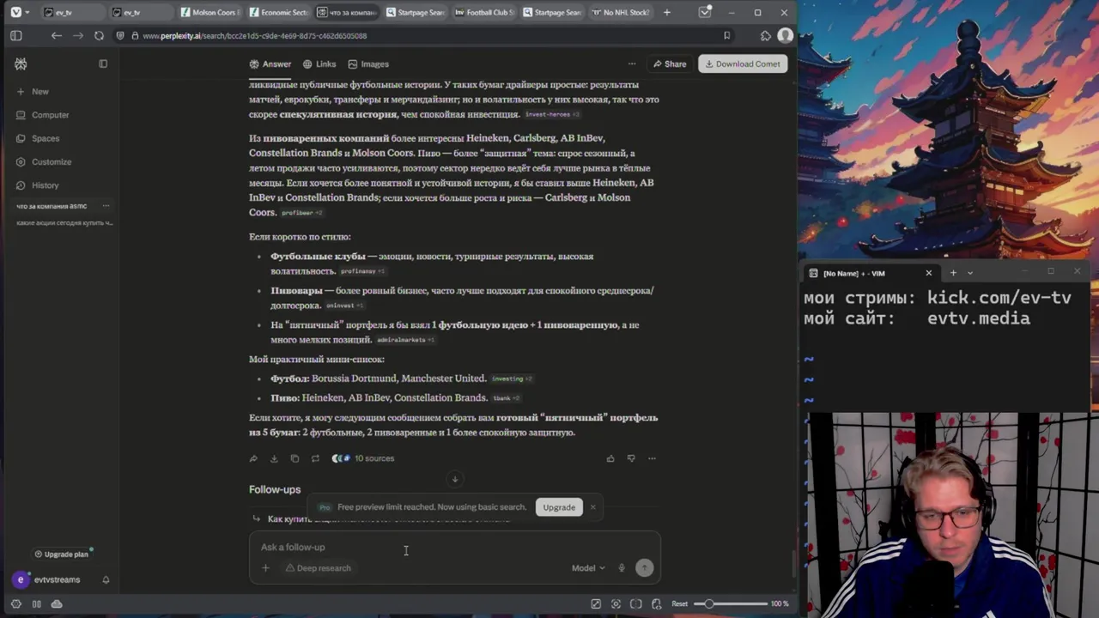Viewport: 1099px width, 618px height.
Task: Open the extensions puzzle icon
Action: tap(766, 35)
